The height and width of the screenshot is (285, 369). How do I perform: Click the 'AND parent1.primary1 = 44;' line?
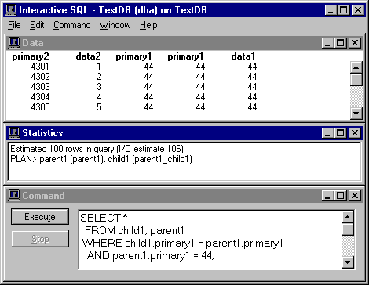coord(151,255)
